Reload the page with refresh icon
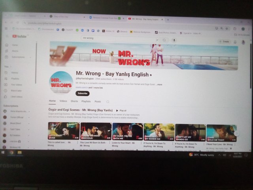 tap(18, 23)
